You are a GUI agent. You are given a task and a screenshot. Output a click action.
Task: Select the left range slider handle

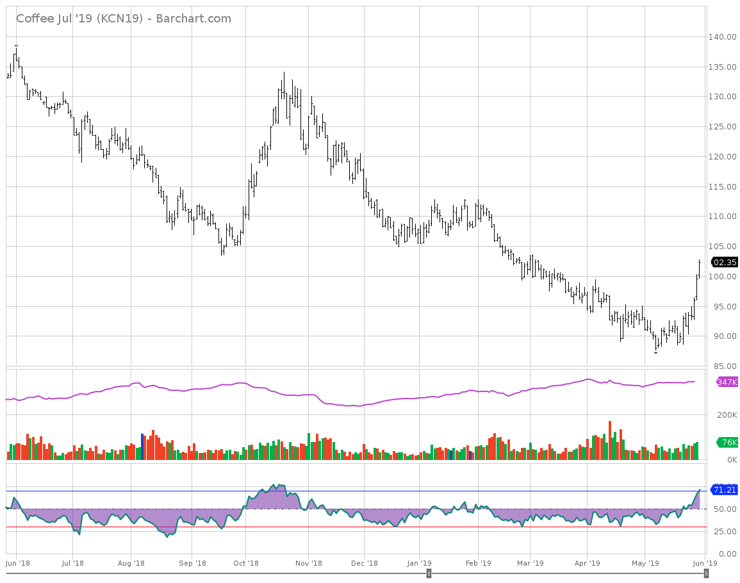pos(429,573)
